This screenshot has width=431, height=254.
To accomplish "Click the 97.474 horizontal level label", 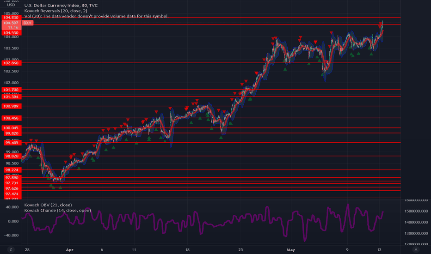I will click(12, 194).
